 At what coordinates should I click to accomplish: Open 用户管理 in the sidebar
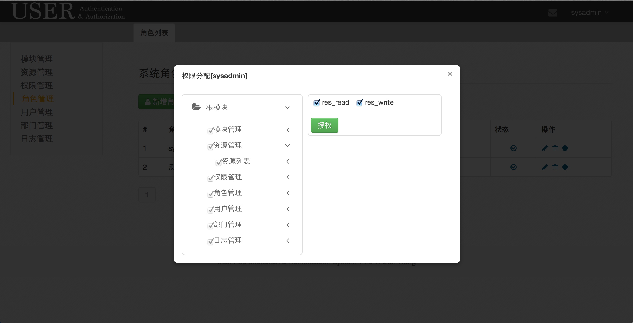click(37, 112)
